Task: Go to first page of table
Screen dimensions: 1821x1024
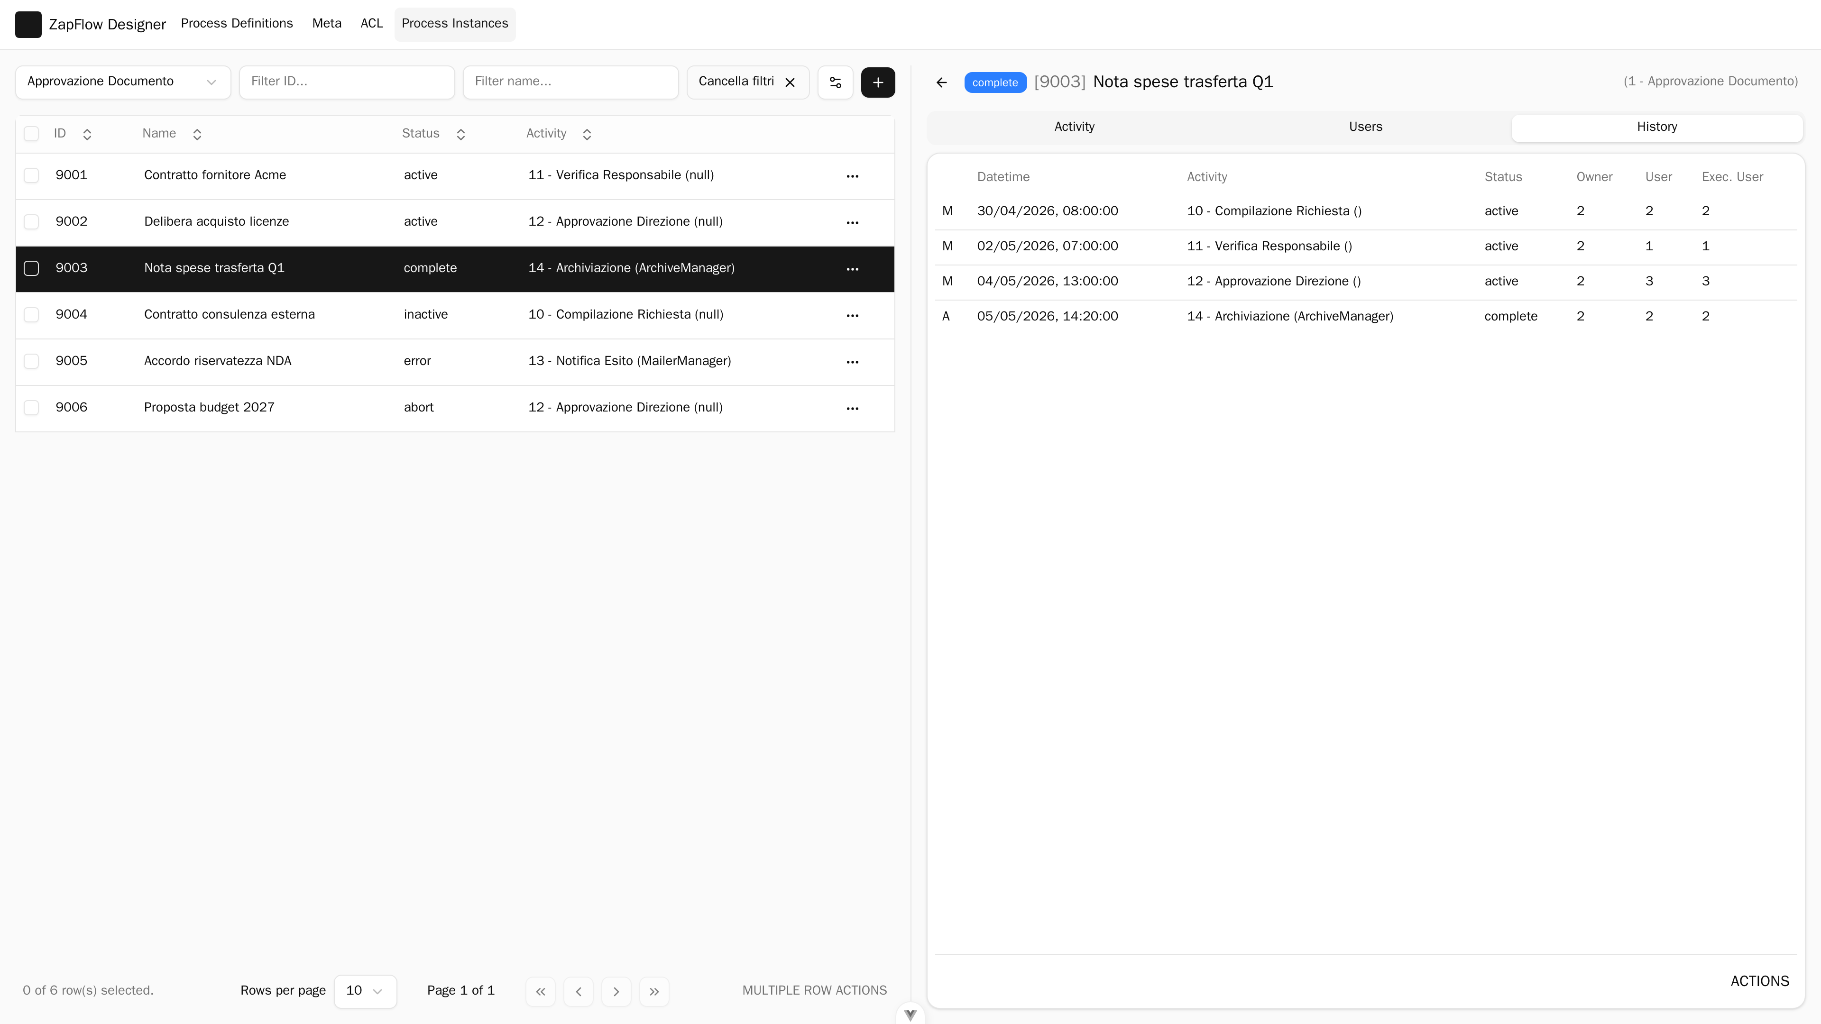Action: coord(541,991)
